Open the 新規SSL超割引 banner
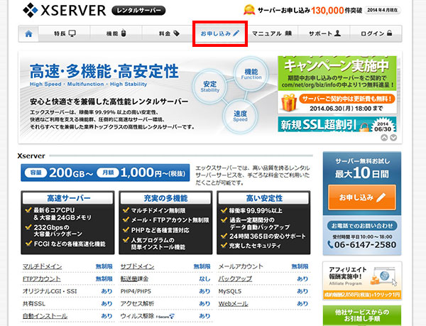The width and height of the screenshot is (426, 326). [x=337, y=124]
